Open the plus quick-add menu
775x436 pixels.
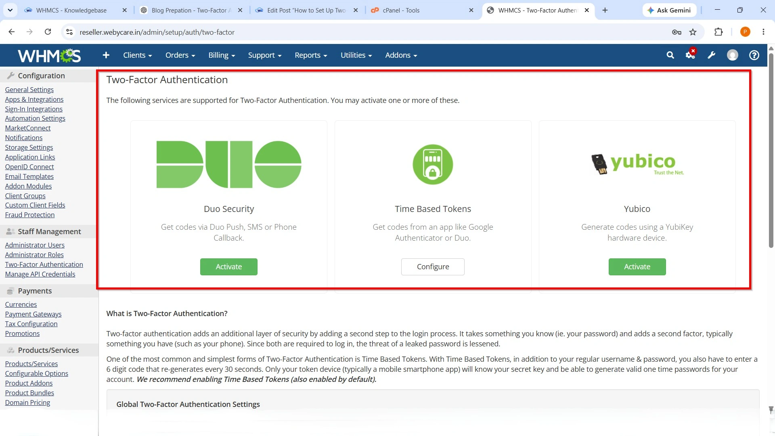point(106,55)
